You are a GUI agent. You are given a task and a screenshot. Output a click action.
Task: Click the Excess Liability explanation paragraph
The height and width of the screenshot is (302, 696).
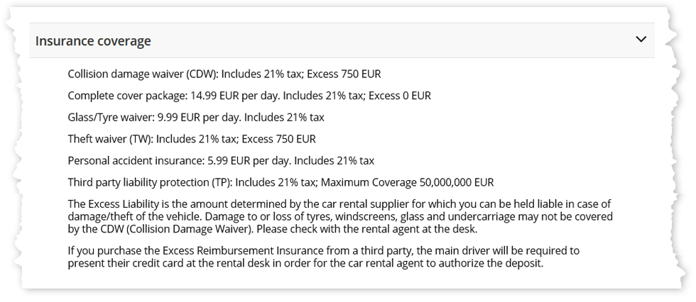(340, 216)
